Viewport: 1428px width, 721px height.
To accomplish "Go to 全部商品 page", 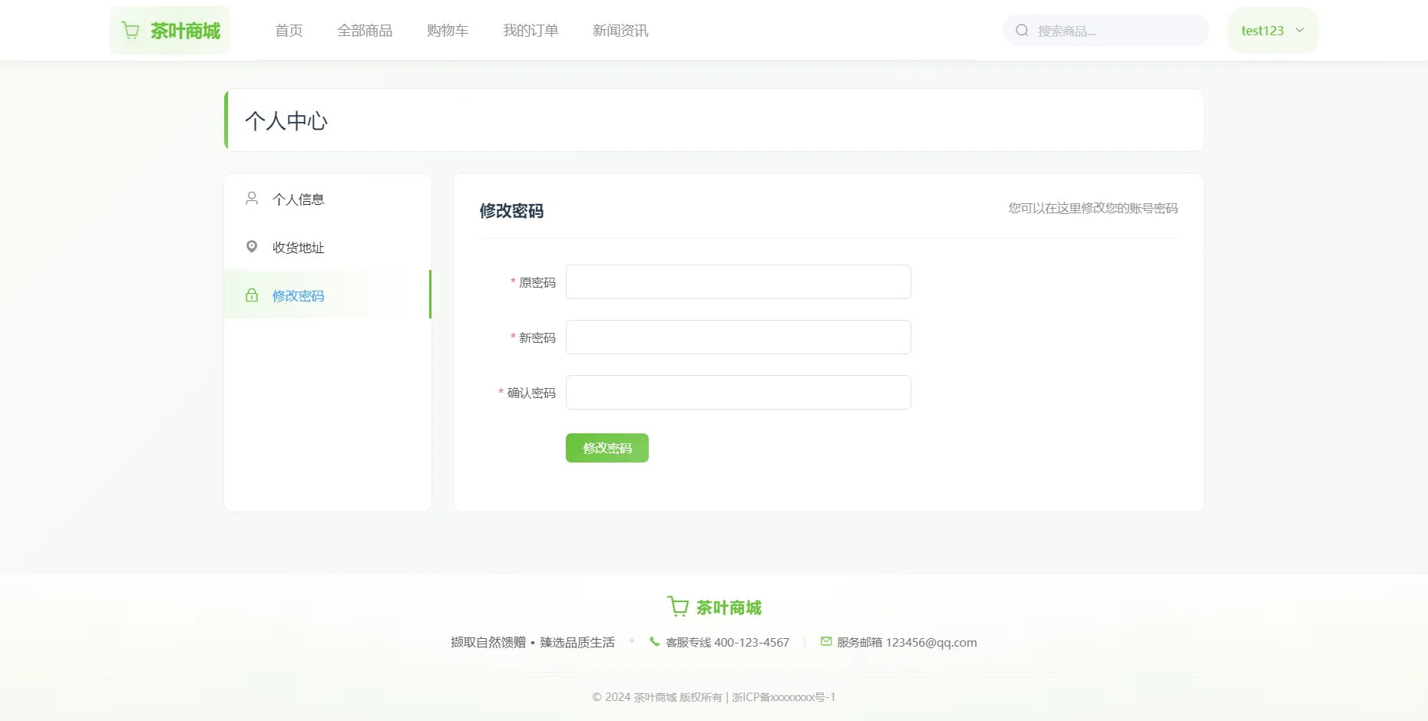I will (x=365, y=30).
